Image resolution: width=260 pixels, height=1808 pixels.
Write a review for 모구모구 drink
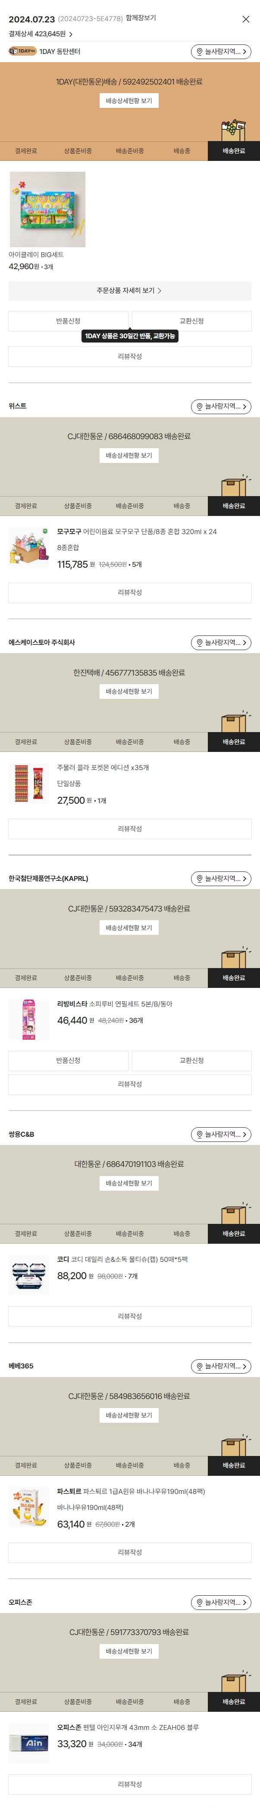130,592
